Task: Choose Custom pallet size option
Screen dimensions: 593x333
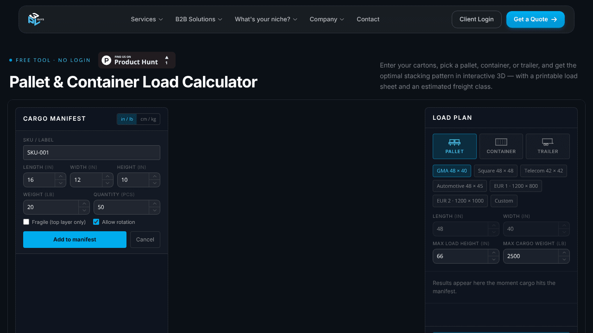Action: pos(504,201)
